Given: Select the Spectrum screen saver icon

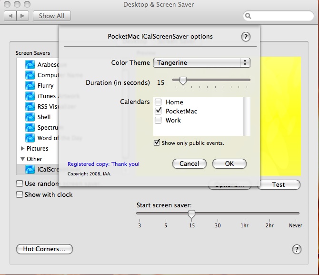Looking at the screenshot, I should click(30, 128).
